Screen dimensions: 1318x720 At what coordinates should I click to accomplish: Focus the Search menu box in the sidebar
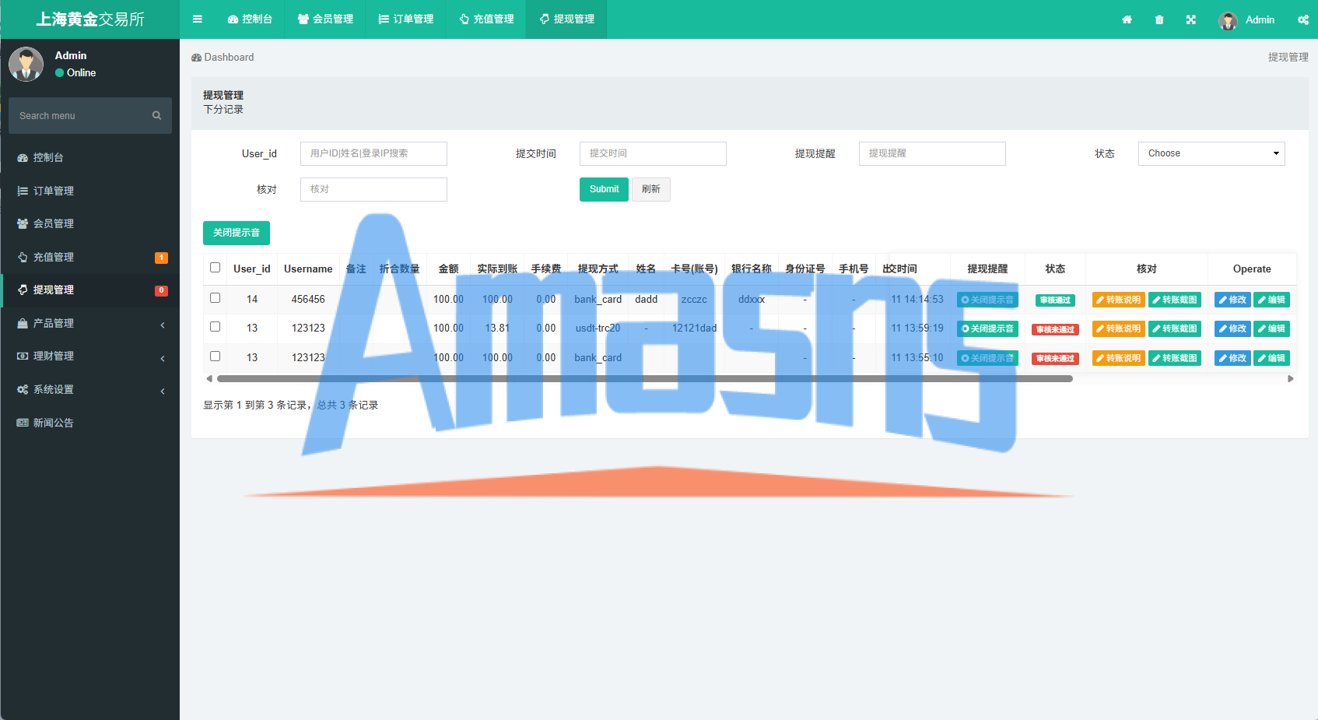pyautogui.click(x=81, y=115)
